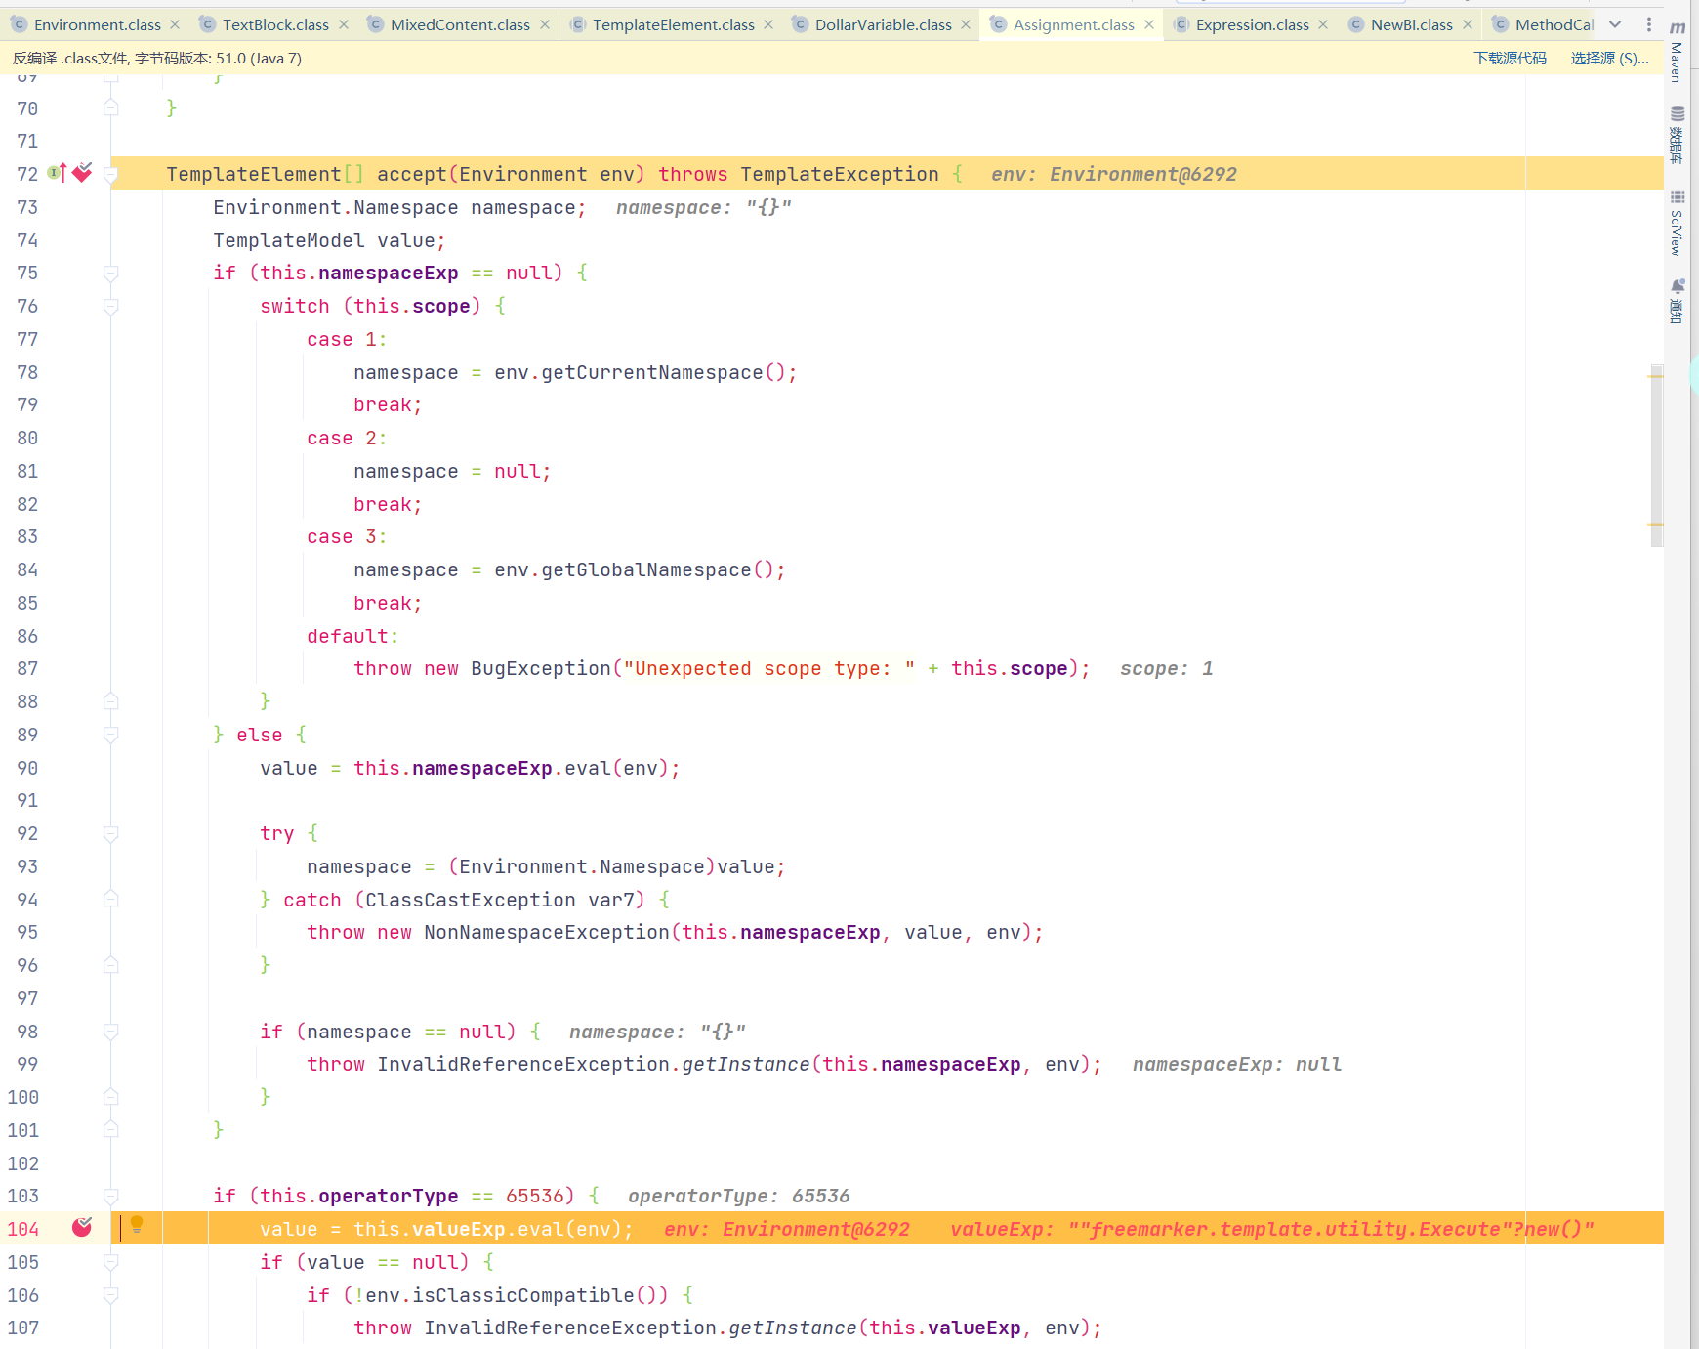Click line number 90 in the gutter
This screenshot has height=1349, width=1699.
coord(27,769)
